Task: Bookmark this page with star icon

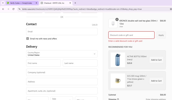Action: [x=171, y=9]
